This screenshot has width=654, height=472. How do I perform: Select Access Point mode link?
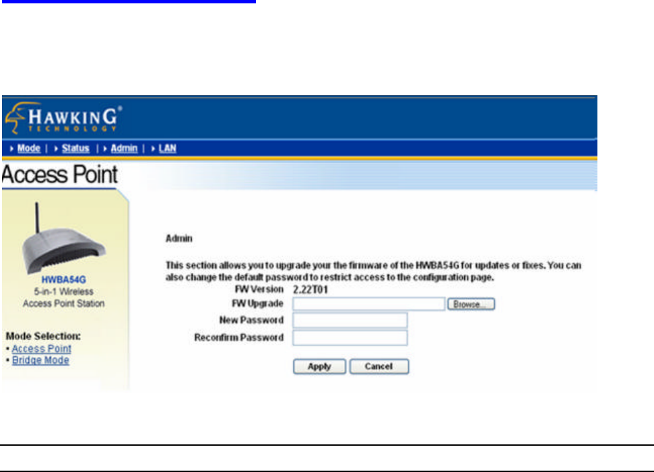pos(41,348)
